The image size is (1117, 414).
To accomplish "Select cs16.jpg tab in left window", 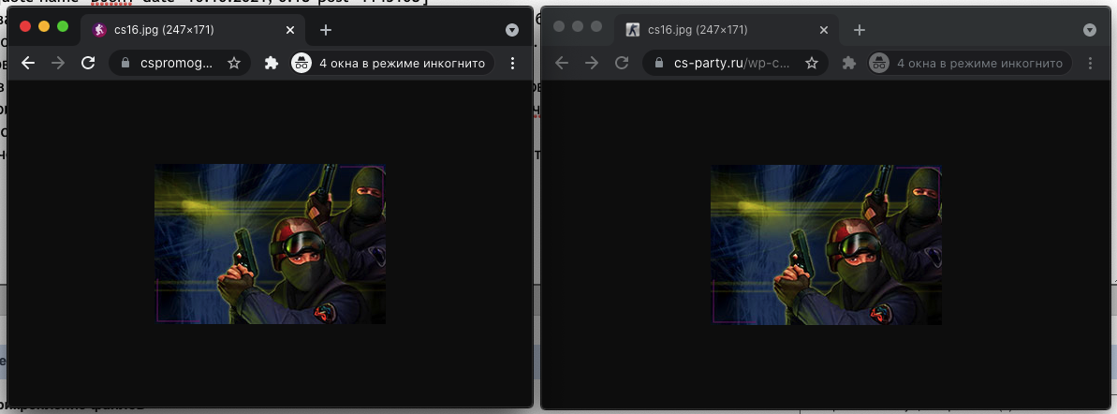I will coord(192,30).
